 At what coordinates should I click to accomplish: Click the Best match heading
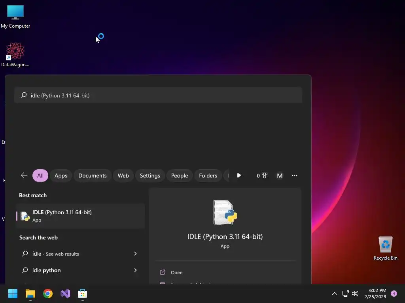[33, 195]
